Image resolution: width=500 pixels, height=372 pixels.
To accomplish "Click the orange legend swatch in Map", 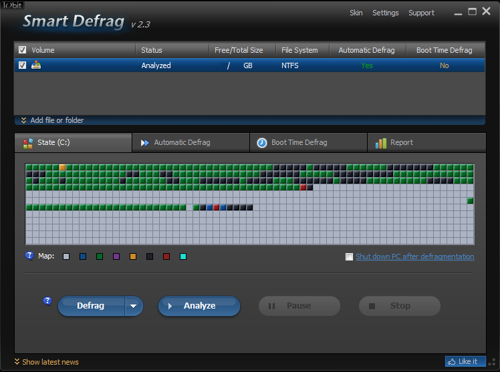I will (x=133, y=256).
